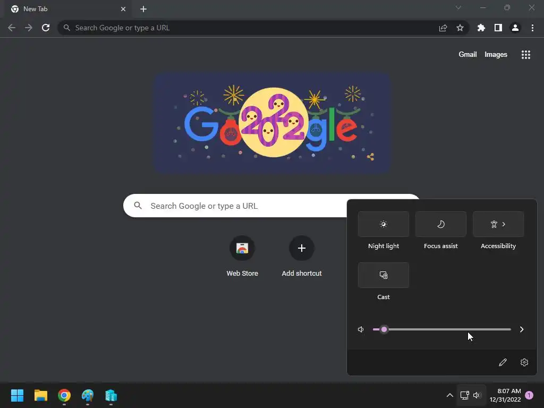Show hidden icons with the tray chevron
Viewport: 544px width, 408px height.
tap(449, 395)
